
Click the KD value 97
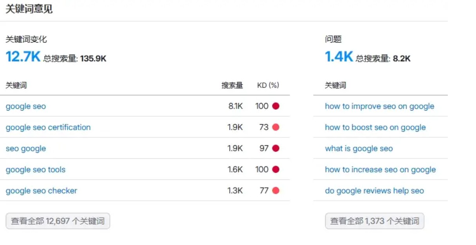pyautogui.click(x=264, y=148)
